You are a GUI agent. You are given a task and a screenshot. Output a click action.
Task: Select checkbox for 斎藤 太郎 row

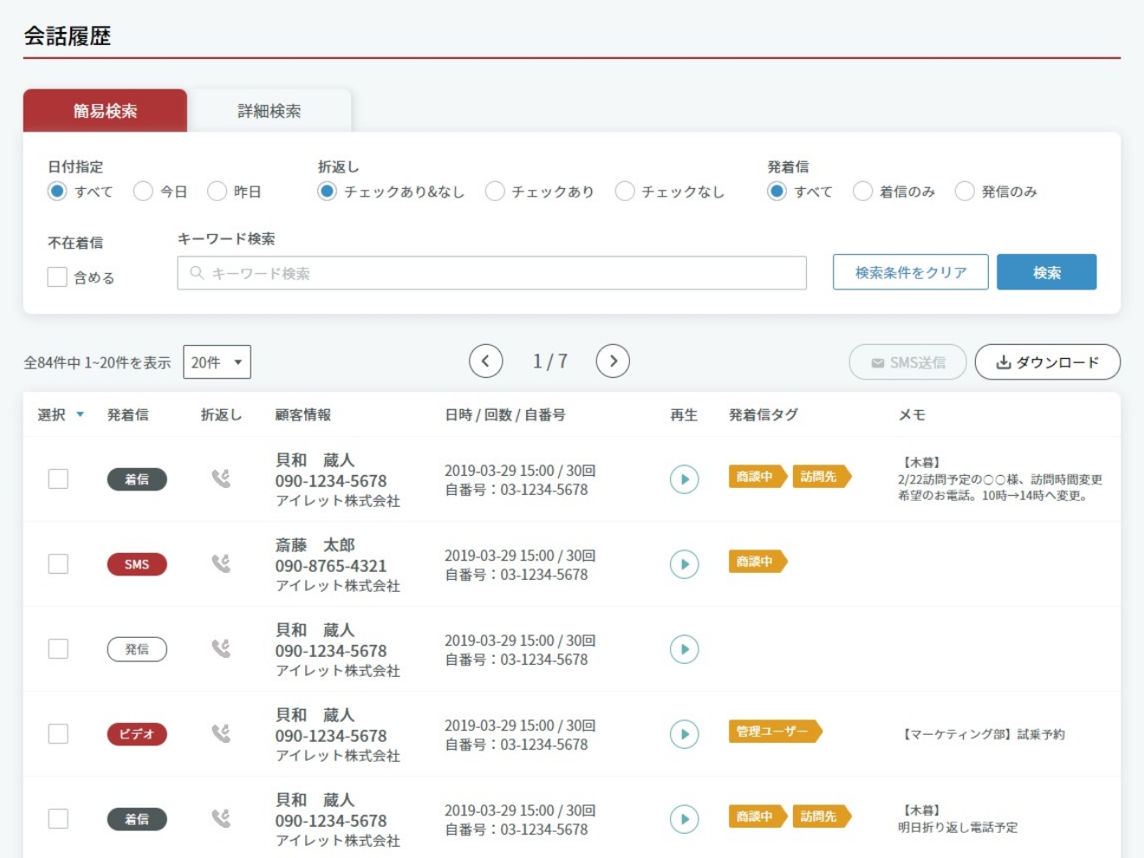tap(58, 564)
